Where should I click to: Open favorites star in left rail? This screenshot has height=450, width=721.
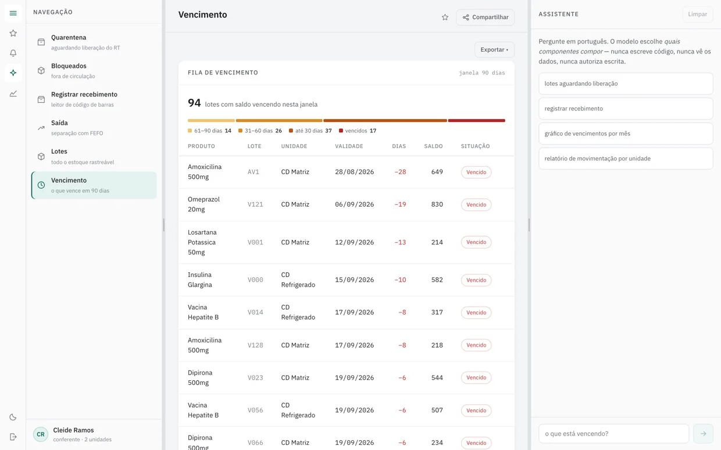[x=13, y=33]
